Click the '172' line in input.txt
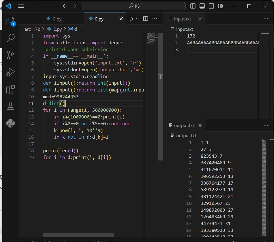This screenshot has width=274, height=242. click(191, 36)
